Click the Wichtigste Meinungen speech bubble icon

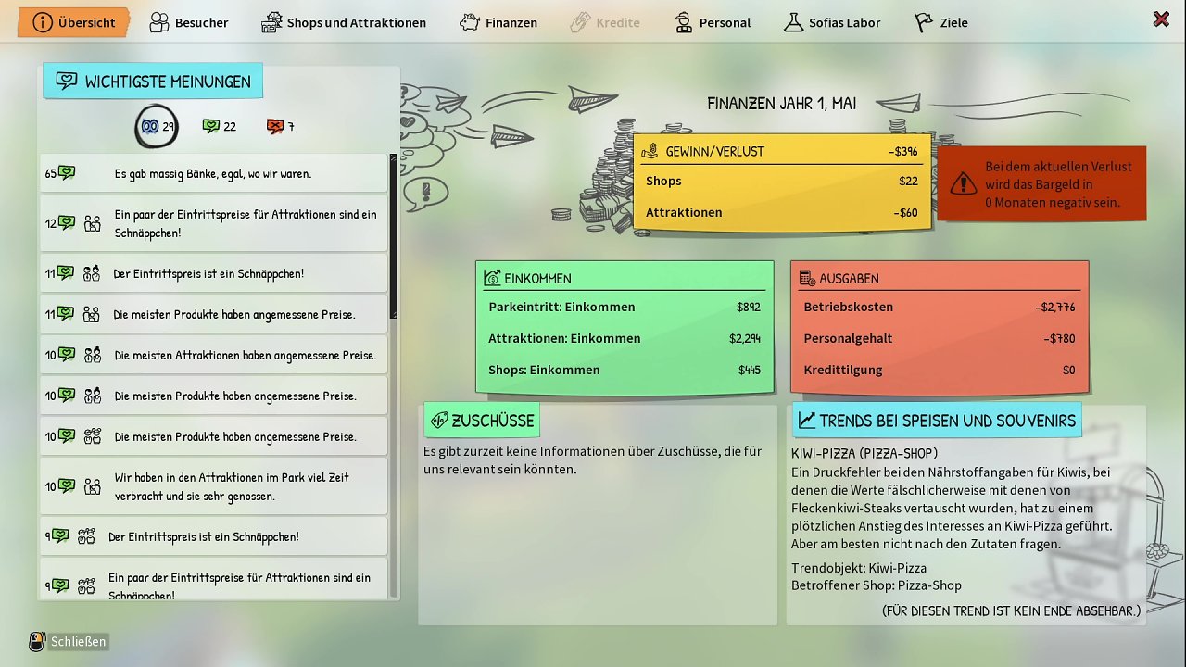point(67,82)
